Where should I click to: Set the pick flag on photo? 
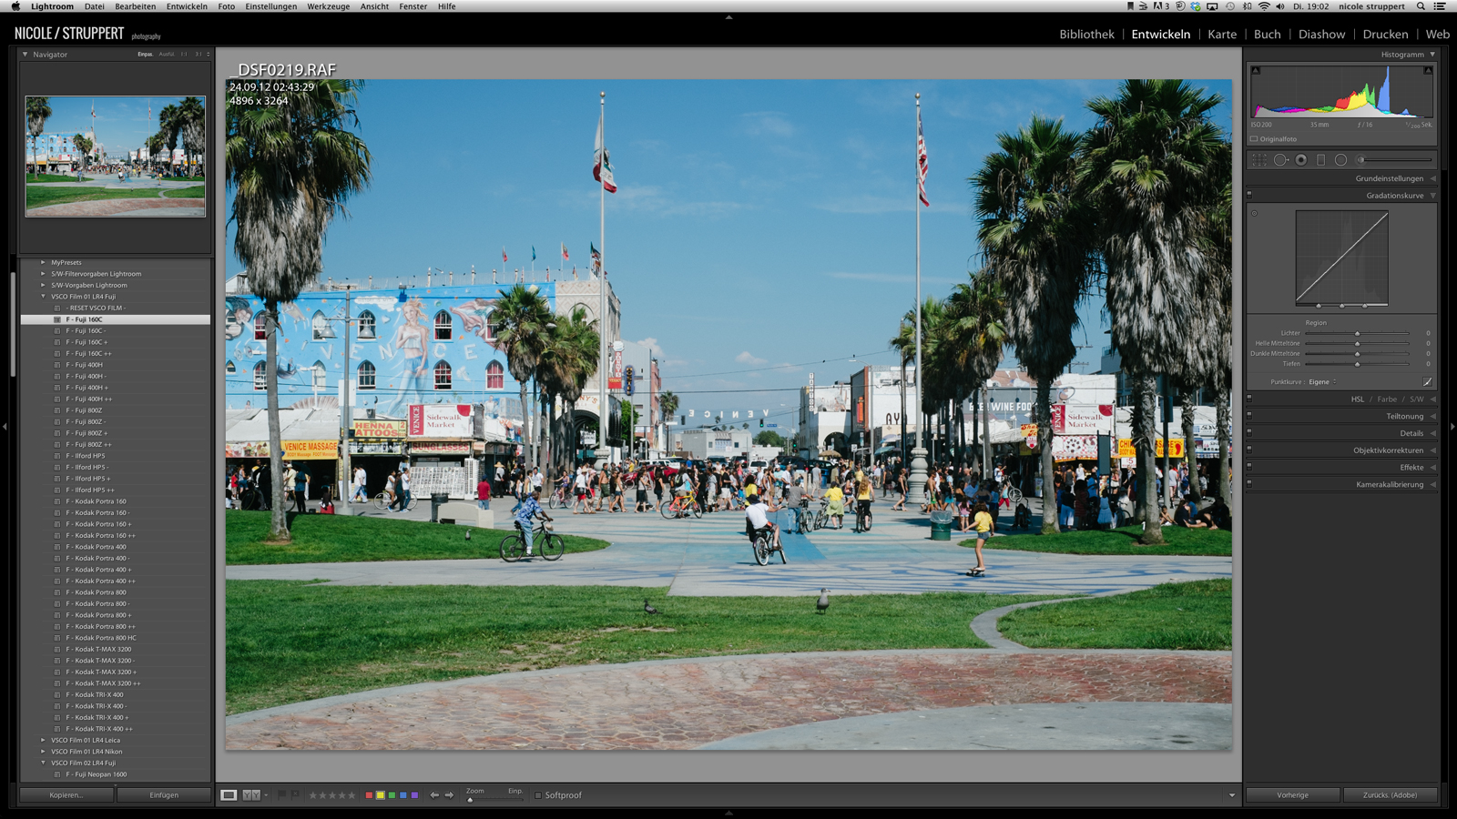281,794
